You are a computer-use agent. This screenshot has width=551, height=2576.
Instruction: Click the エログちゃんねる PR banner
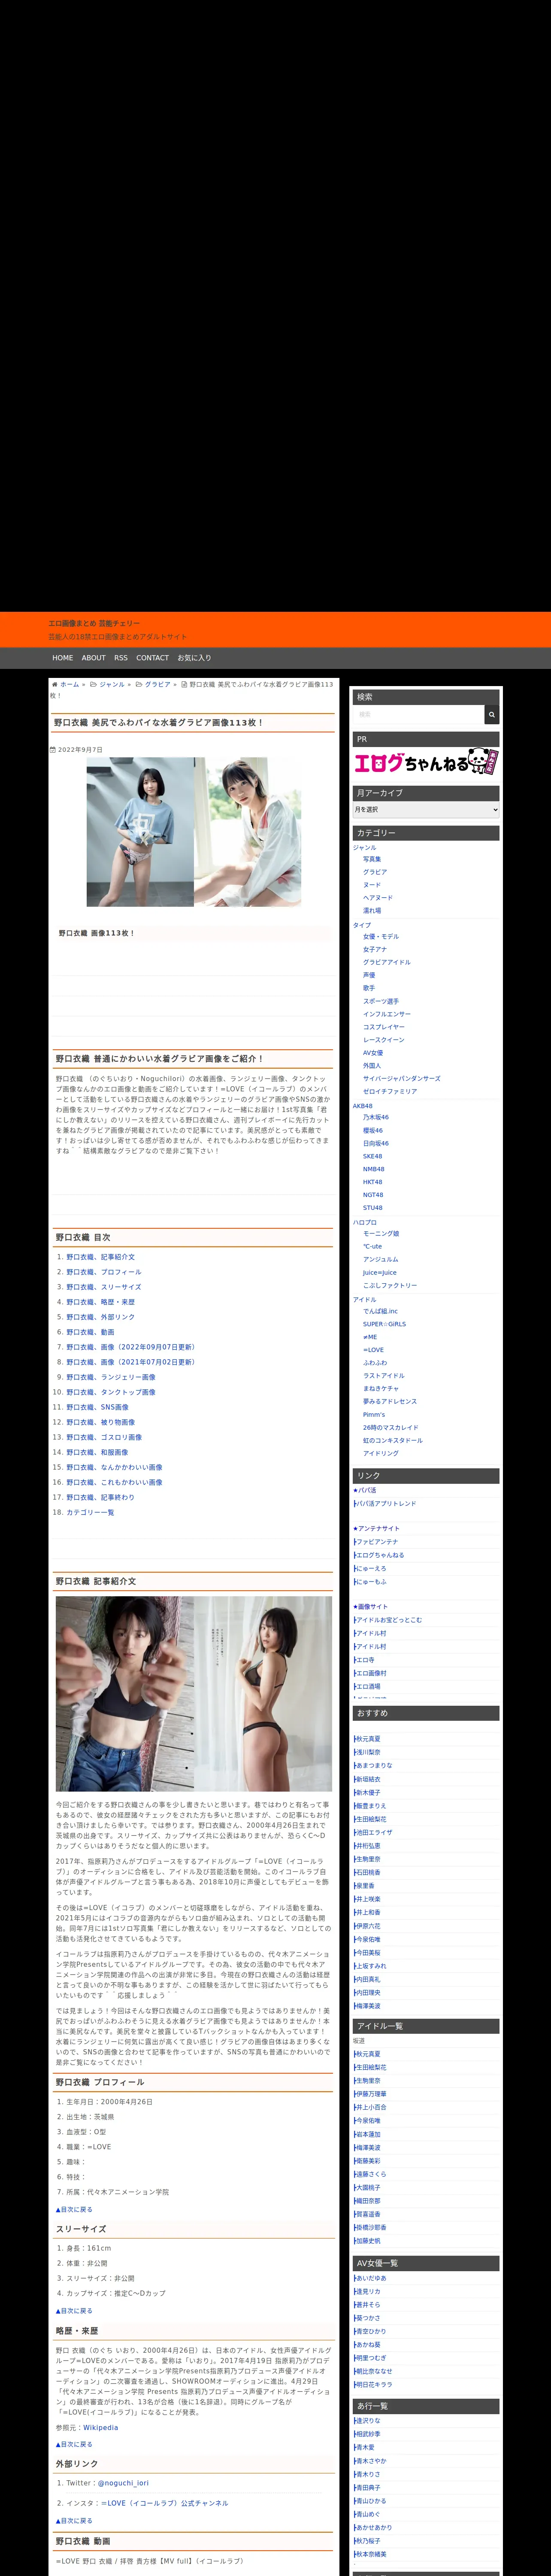pos(427,763)
